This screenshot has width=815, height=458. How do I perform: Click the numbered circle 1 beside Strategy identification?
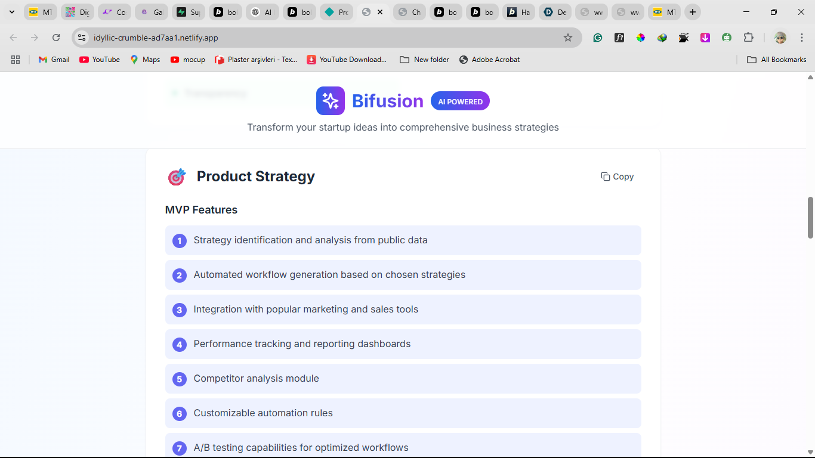tap(180, 241)
